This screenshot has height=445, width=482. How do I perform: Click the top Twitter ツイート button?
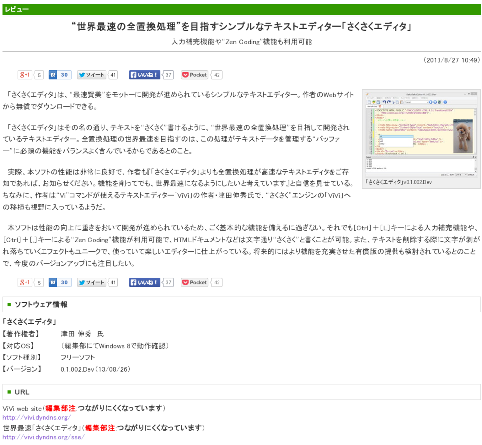point(91,75)
